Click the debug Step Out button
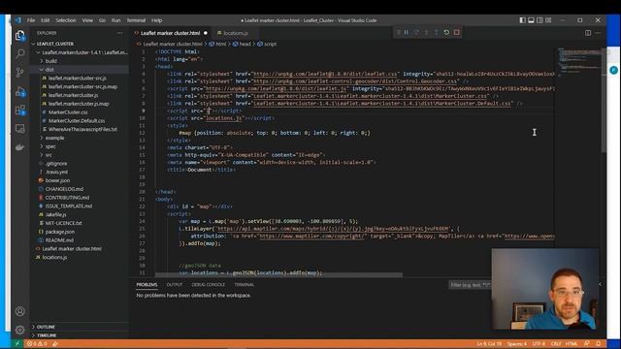 tap(436, 32)
